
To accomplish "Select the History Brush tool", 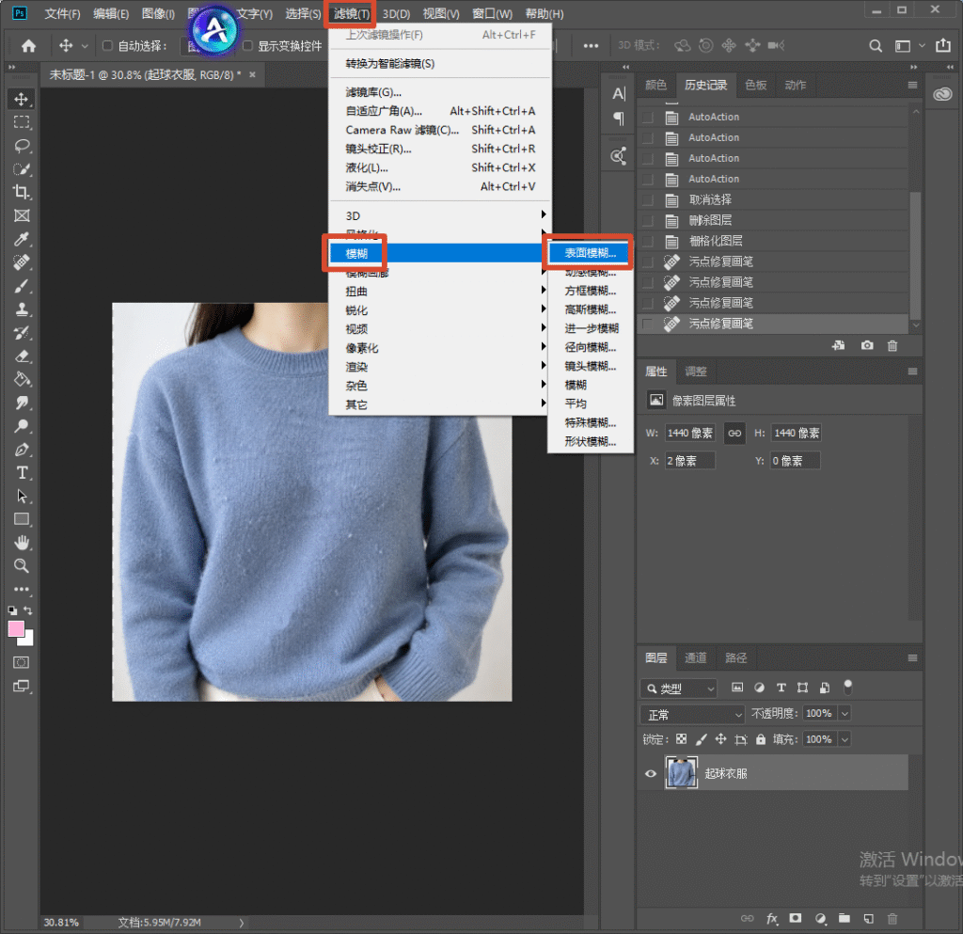I will [22, 333].
